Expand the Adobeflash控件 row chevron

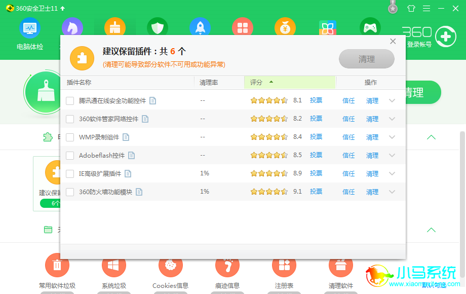click(392, 155)
